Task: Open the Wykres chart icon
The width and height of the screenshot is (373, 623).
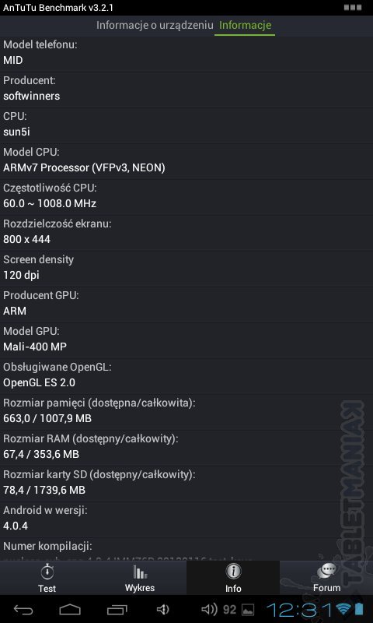Action: point(140,572)
